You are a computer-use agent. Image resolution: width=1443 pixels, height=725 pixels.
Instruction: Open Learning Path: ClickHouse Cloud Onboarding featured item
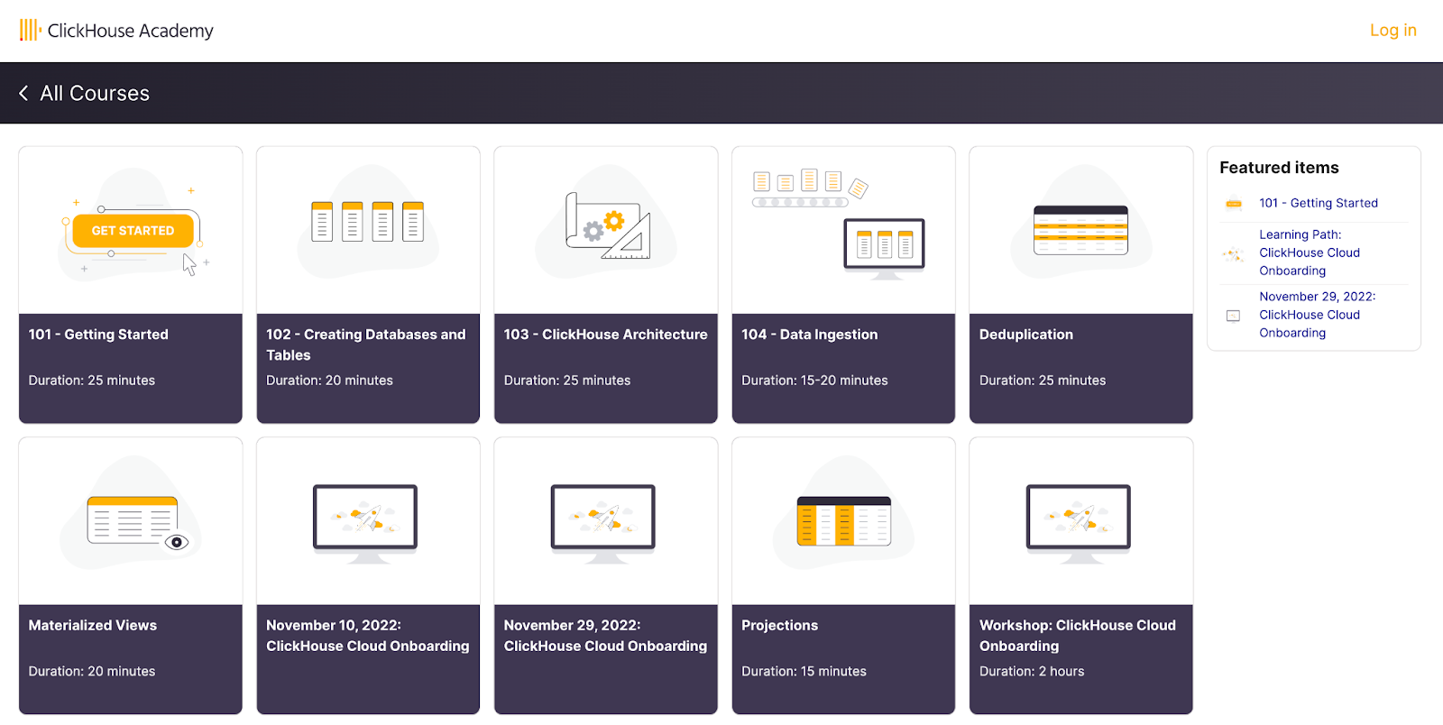1309,252
